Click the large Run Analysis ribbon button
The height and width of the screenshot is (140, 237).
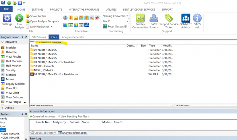tap(19, 21)
